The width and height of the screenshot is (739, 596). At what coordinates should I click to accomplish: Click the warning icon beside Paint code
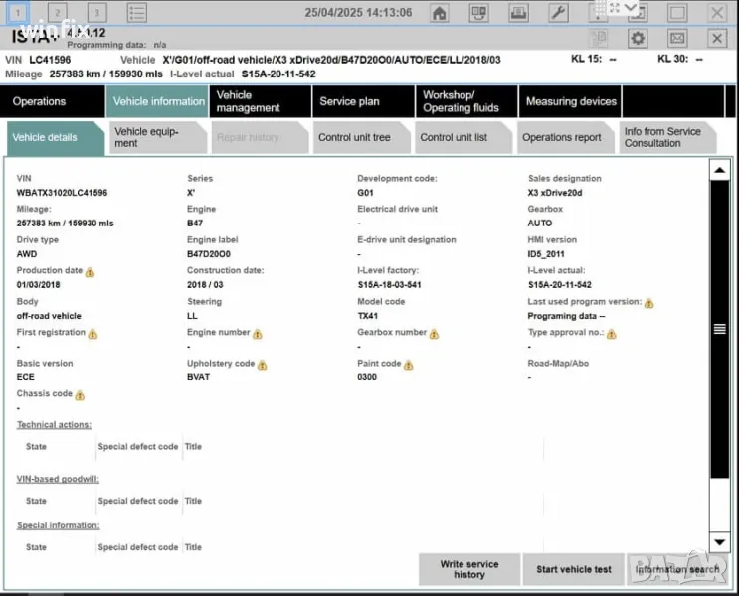[x=408, y=365]
